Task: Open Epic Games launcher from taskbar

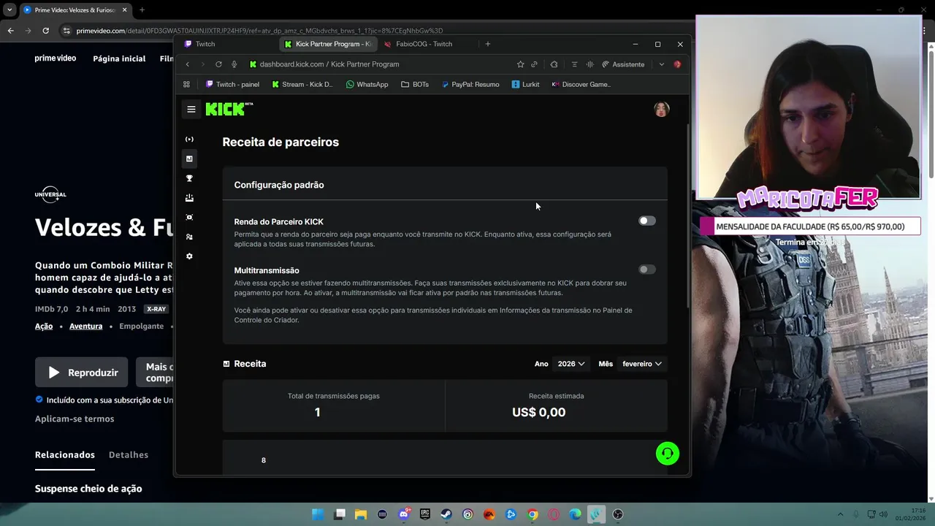Action: pyautogui.click(x=425, y=514)
